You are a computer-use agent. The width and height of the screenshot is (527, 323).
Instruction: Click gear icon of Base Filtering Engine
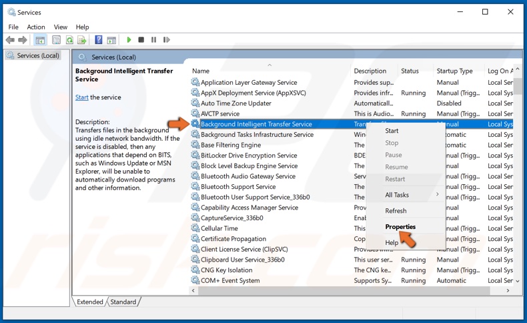point(195,145)
